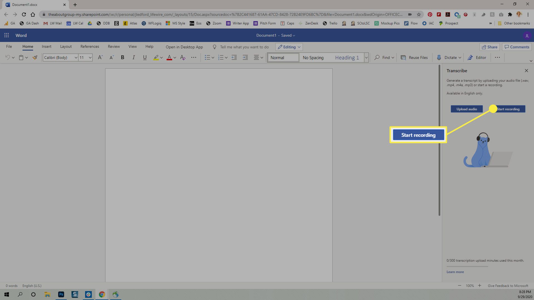
Task: Click the Bold formatting icon
Action: (x=122, y=57)
